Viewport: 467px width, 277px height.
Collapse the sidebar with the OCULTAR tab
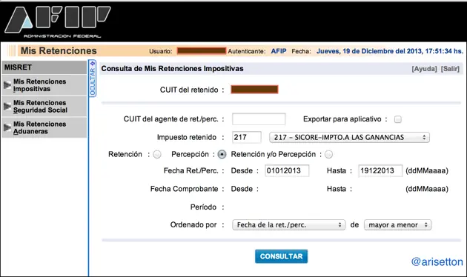click(93, 78)
